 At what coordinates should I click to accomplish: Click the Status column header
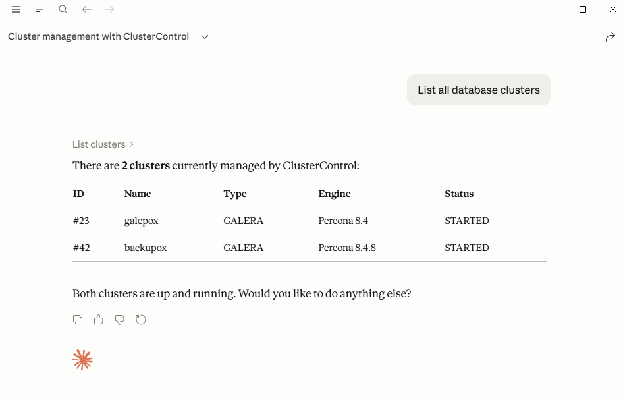point(459,194)
